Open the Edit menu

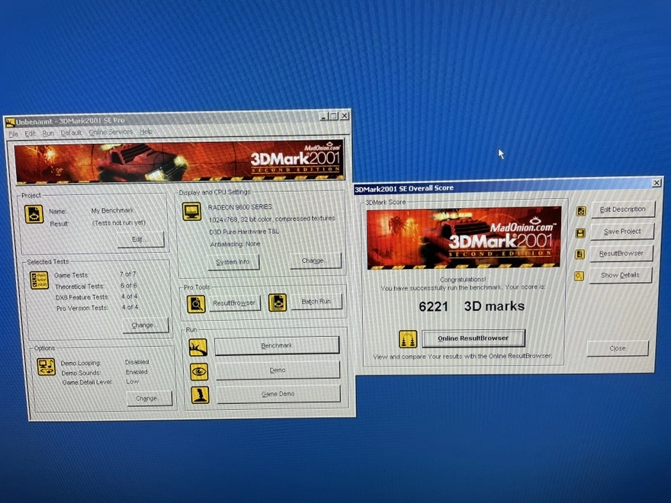pos(30,133)
